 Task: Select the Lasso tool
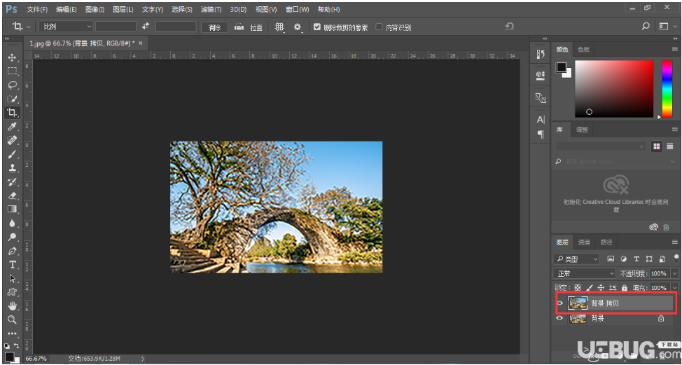click(12, 85)
